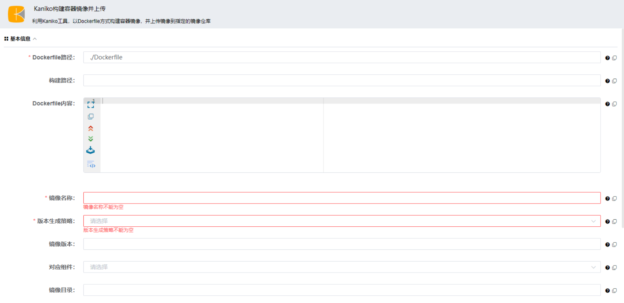Click help icon beside 对应组件 dropdown
The image size is (624, 303).
coord(607,268)
